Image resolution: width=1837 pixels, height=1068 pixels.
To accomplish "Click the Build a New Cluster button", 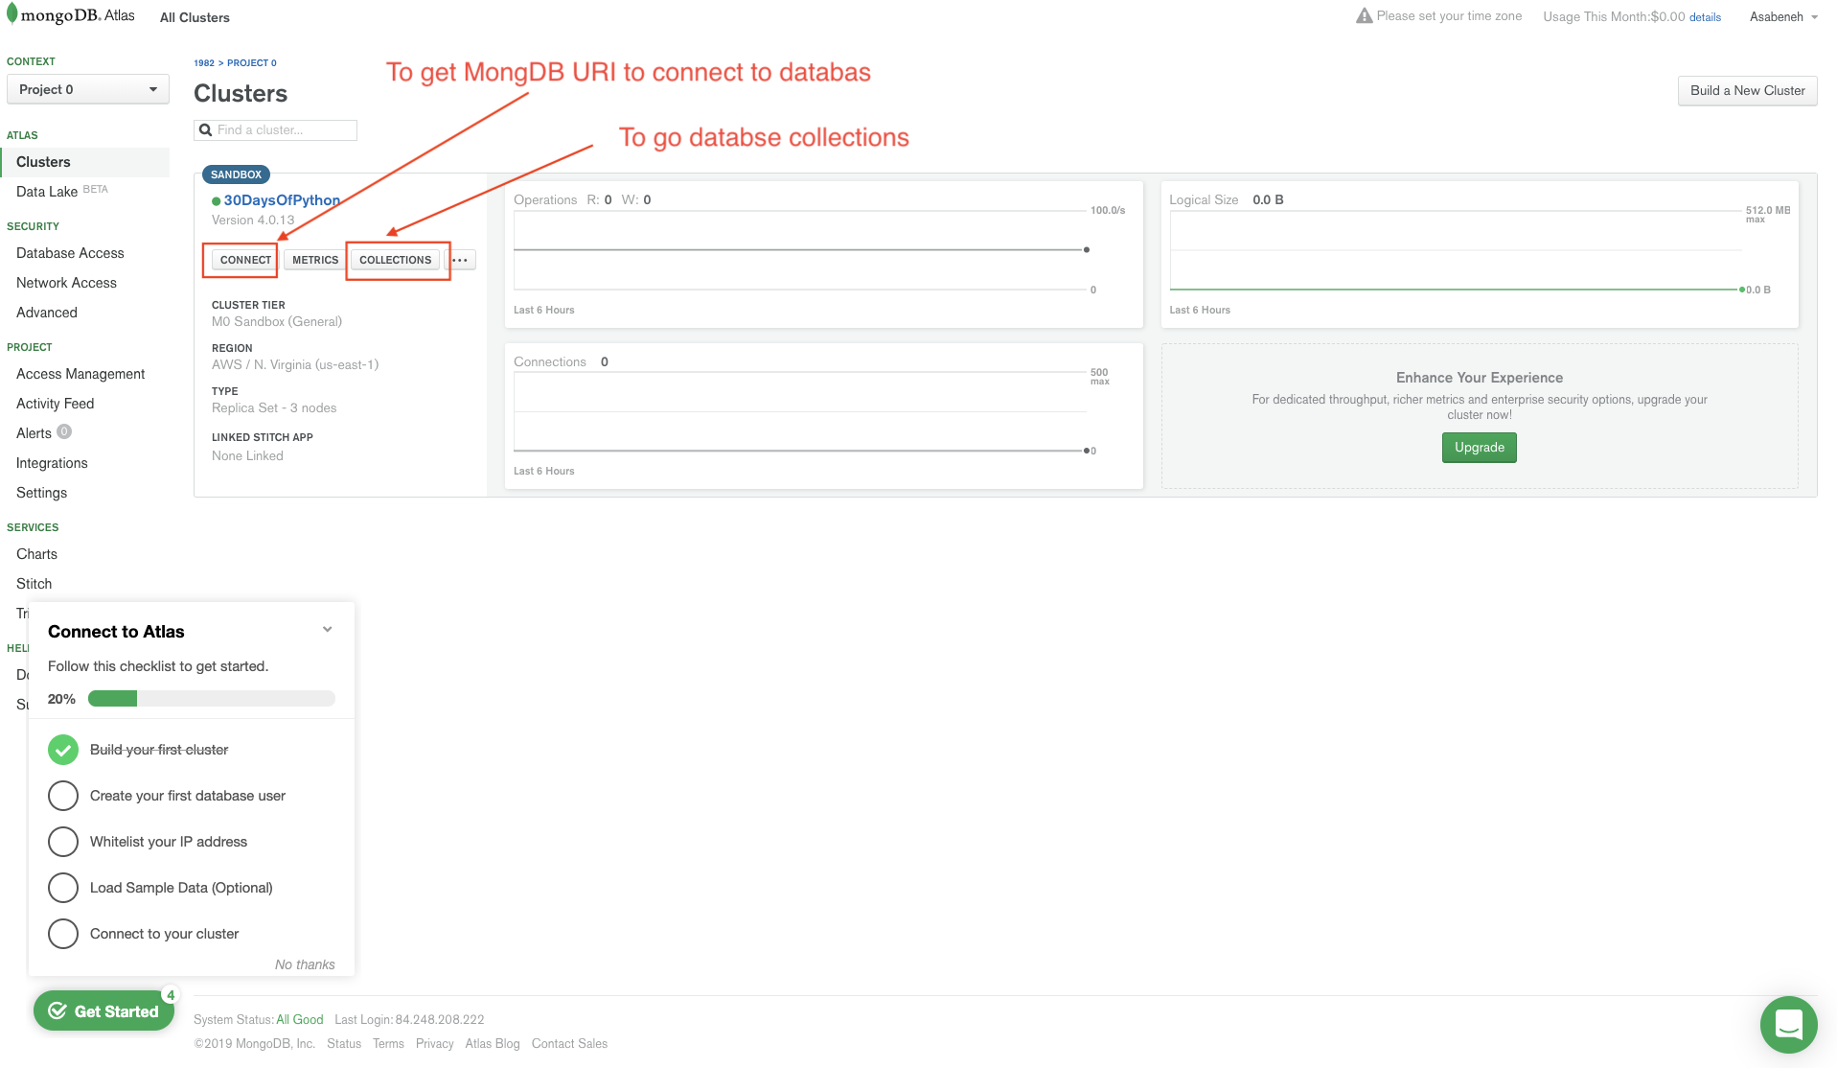I will 1747,90.
